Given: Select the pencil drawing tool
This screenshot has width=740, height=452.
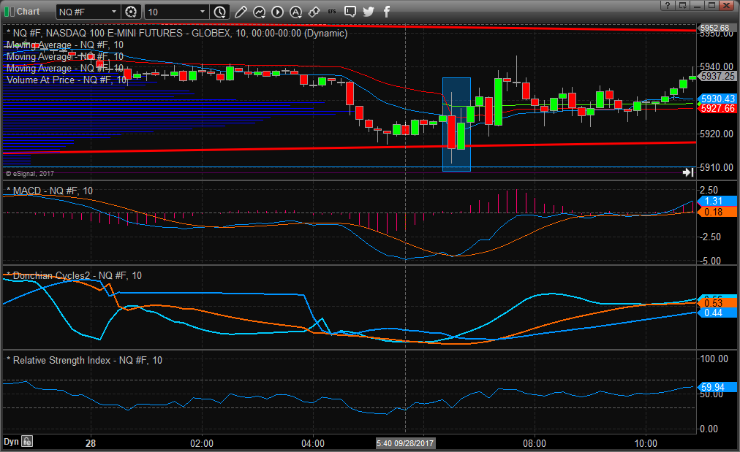Looking at the screenshot, I should [241, 12].
